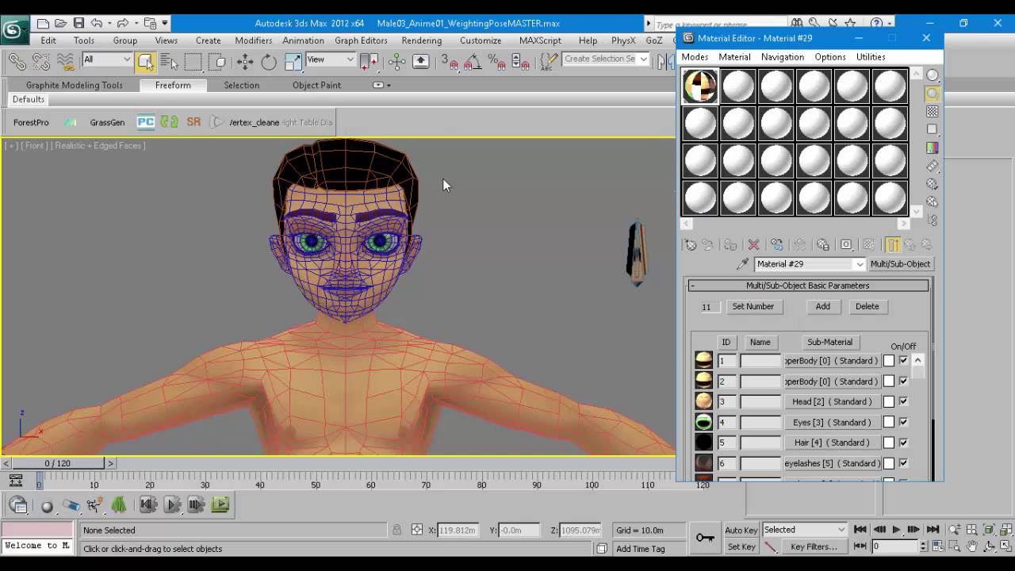Play the animation

coord(896,530)
